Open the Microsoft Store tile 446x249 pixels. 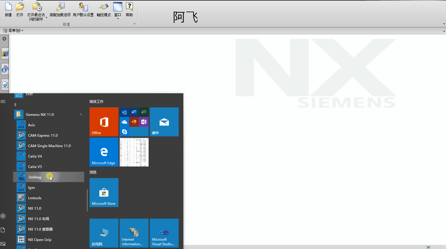[104, 193]
